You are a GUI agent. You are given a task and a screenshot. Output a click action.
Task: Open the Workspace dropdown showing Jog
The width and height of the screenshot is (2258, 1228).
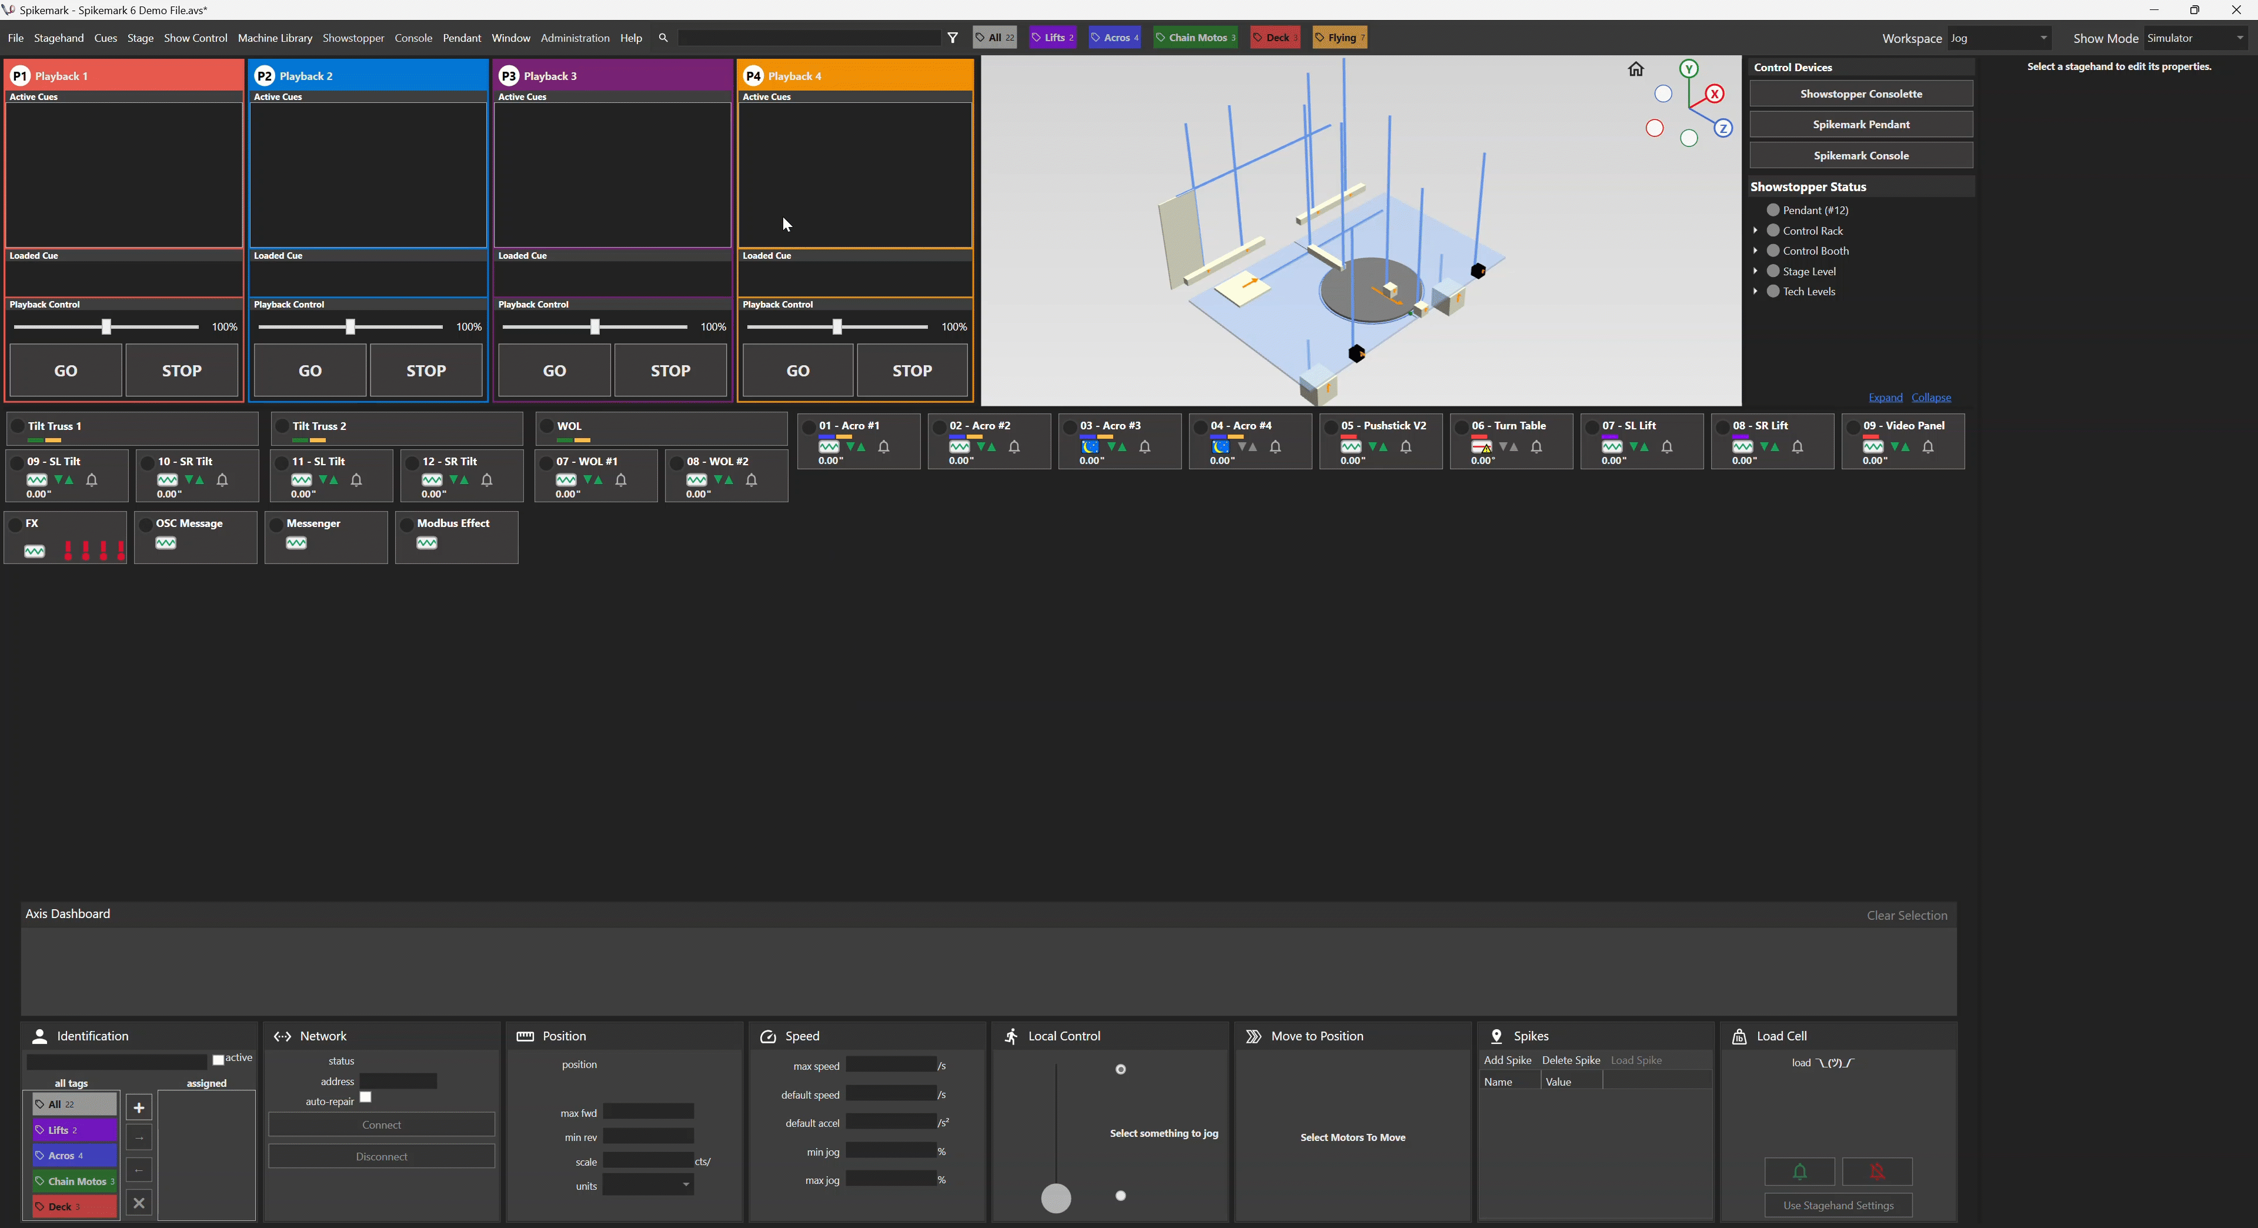tap(1999, 38)
